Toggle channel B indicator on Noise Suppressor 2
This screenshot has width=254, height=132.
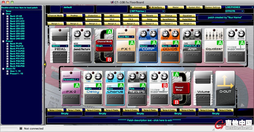point(165,85)
